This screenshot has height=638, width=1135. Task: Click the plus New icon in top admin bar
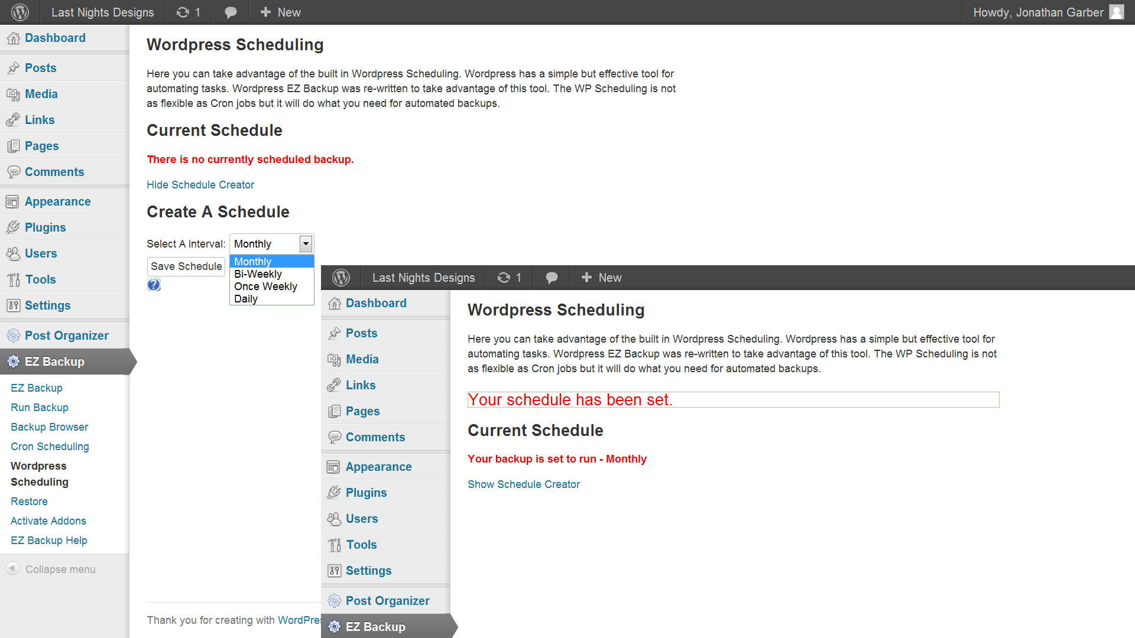point(265,12)
